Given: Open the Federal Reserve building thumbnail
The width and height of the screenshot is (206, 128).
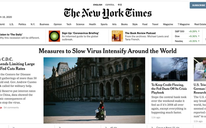Looking at the screenshot, I should point(169,69).
